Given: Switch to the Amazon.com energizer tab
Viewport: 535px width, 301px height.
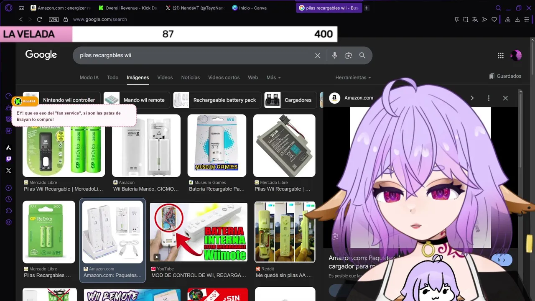Looking at the screenshot, I should [61, 8].
